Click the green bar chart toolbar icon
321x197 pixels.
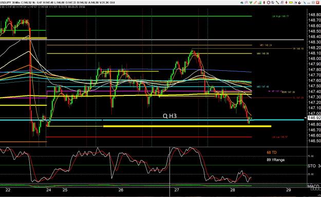260,3
